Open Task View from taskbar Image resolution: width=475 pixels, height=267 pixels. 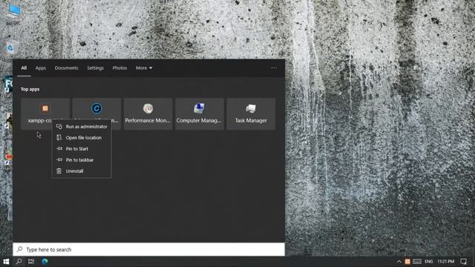pos(31,262)
